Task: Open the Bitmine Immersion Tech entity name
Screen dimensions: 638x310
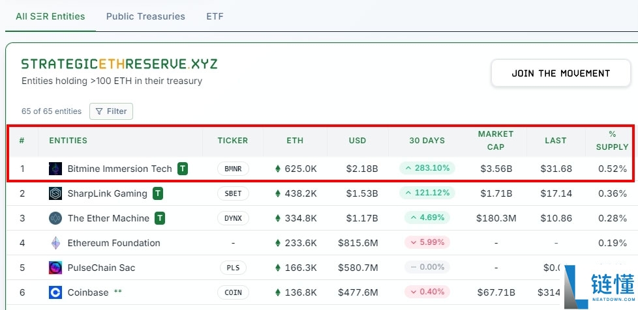Action: (x=119, y=169)
